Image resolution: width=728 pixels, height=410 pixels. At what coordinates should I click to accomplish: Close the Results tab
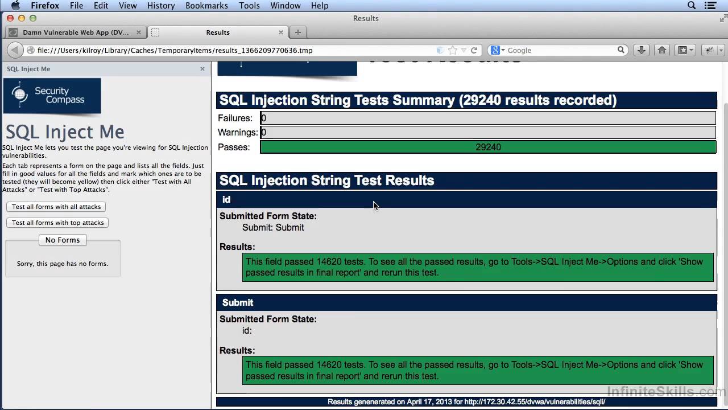pos(281,32)
